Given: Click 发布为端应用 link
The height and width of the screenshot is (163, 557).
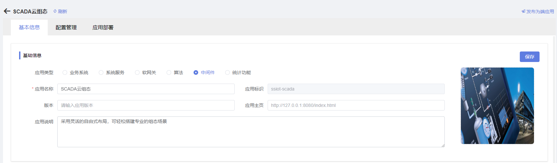Looking at the screenshot, I should [540, 11].
